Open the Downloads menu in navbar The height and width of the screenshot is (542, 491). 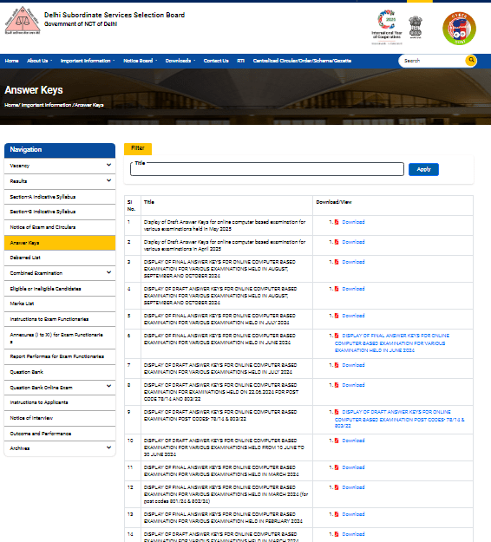point(180,61)
